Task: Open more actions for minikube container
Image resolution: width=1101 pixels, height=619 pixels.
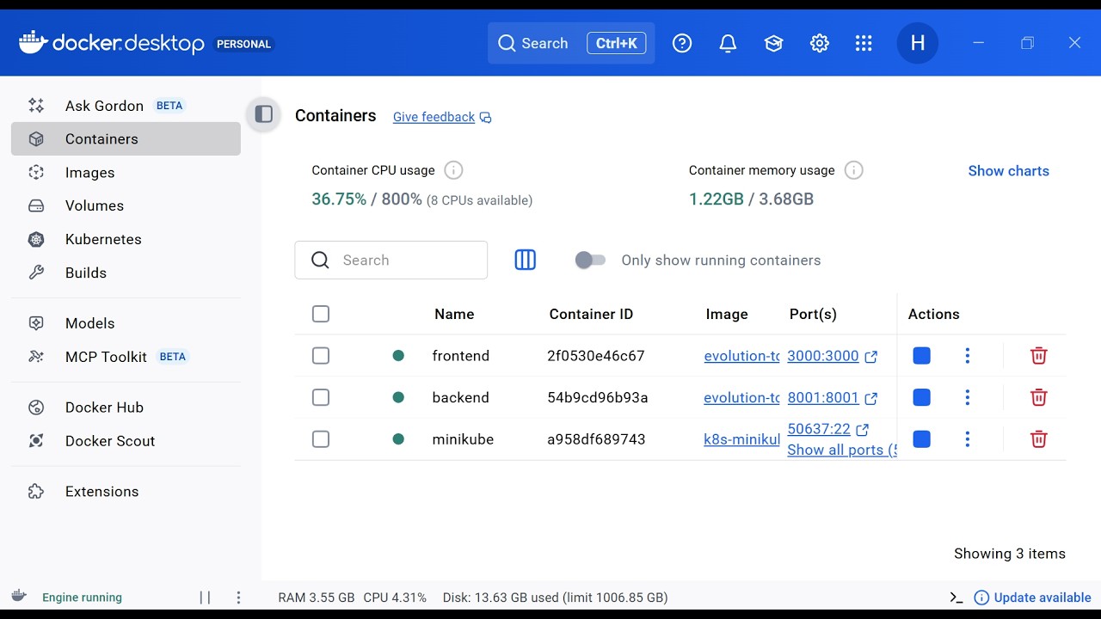Action: click(x=968, y=439)
